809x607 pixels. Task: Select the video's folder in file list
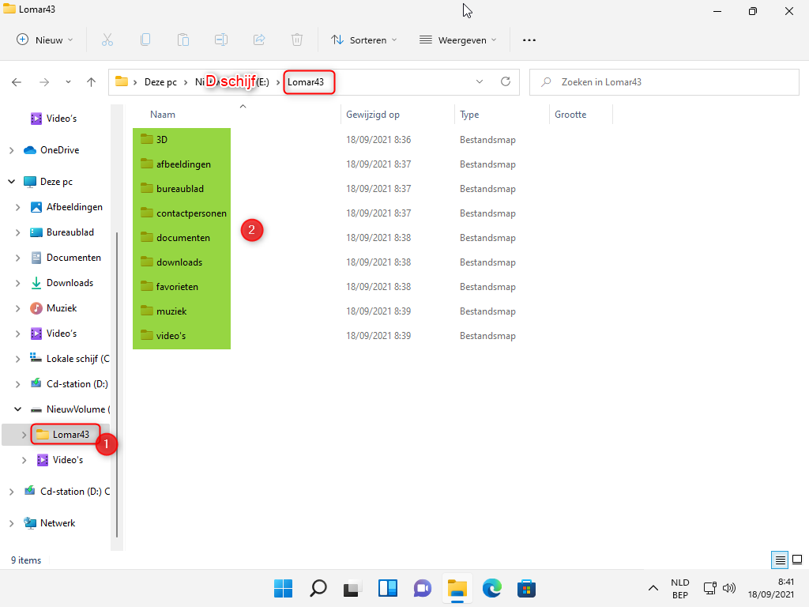pos(164,335)
